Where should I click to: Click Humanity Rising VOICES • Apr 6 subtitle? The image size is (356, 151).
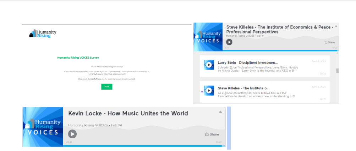(x=245, y=36)
